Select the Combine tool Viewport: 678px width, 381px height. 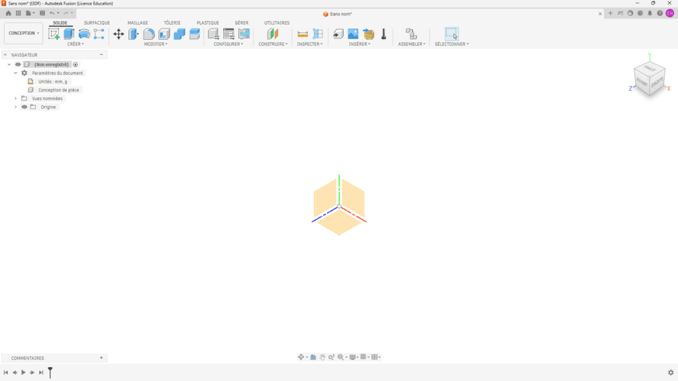point(179,34)
